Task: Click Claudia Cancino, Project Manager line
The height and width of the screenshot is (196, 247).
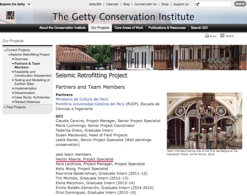Action: (x=108, y=121)
